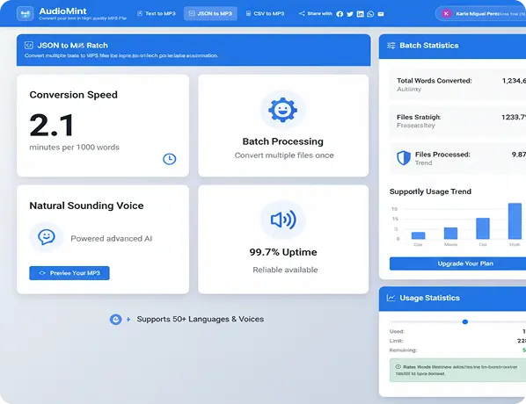Click the Batch Statistics sliders icon
Image resolution: width=526 pixels, height=404 pixels.
pos(391,46)
